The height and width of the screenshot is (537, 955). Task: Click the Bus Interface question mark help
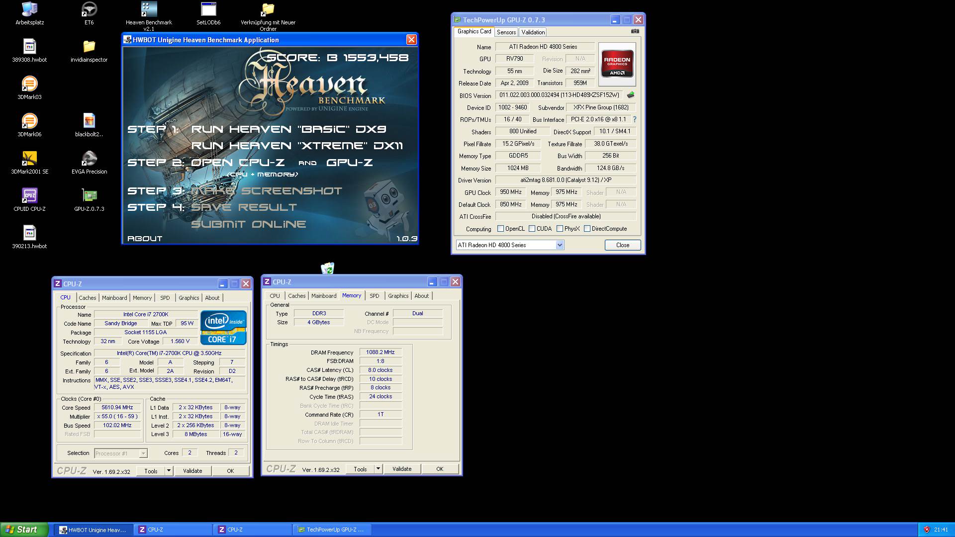635,119
